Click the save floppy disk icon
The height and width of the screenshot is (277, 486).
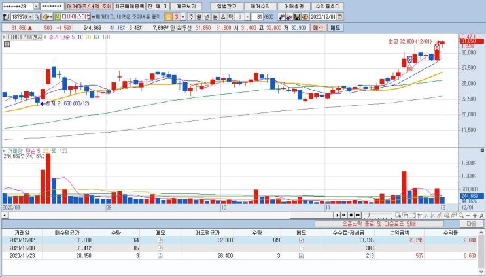pyautogui.click(x=297, y=17)
